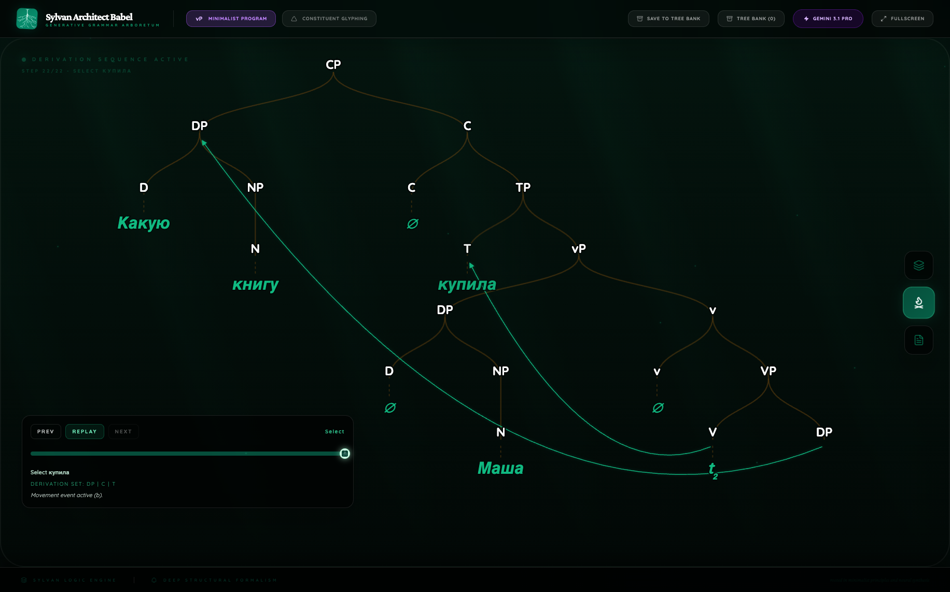
Task: Replay the derivation sequence
Action: (x=85, y=432)
